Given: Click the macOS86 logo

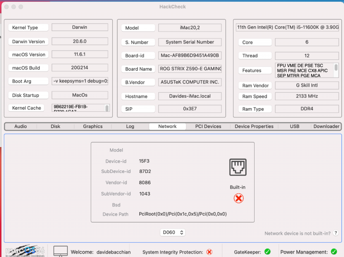Looking at the screenshot, I should pyautogui.click(x=24, y=251).
